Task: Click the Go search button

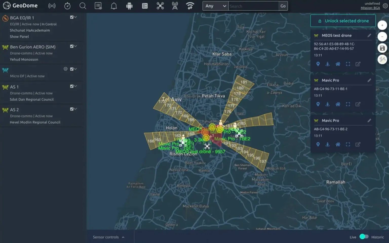Action: click(283, 6)
